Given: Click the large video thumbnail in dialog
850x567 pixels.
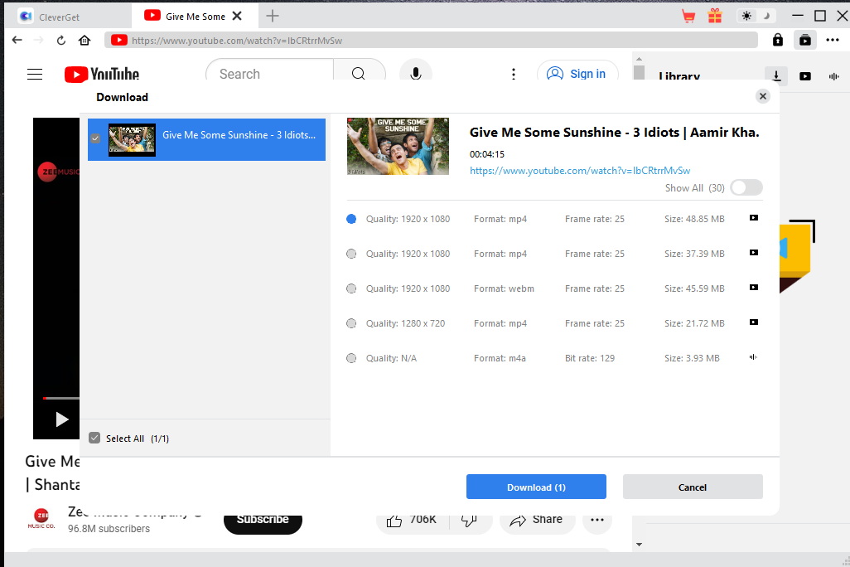Looking at the screenshot, I should point(398,146).
